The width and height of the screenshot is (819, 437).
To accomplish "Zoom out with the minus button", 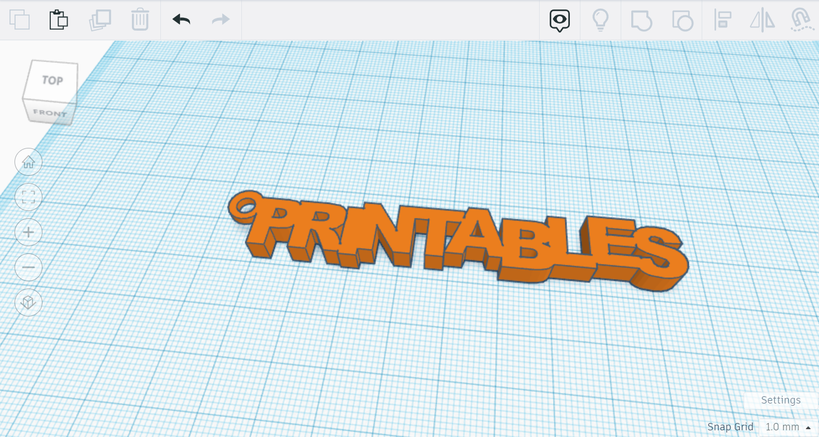I will click(x=28, y=267).
